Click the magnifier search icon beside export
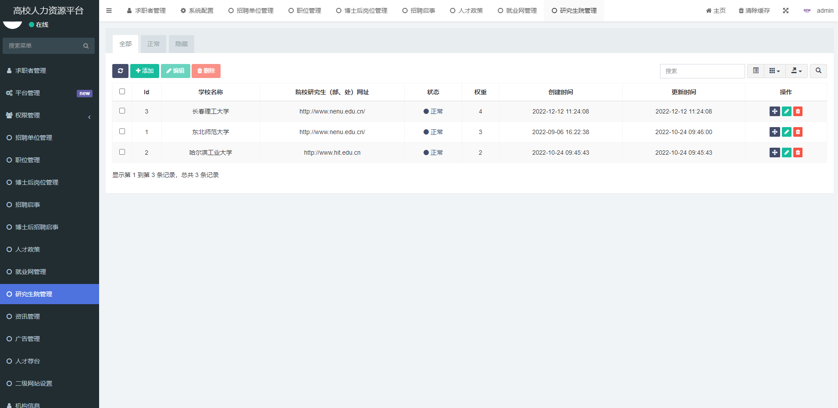The height and width of the screenshot is (408, 838). (x=818, y=71)
